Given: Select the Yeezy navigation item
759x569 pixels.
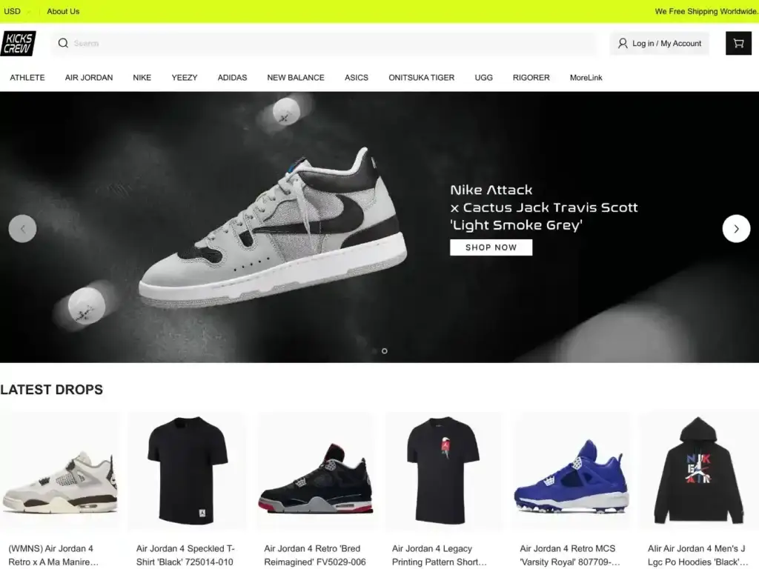Looking at the screenshot, I should tap(185, 77).
